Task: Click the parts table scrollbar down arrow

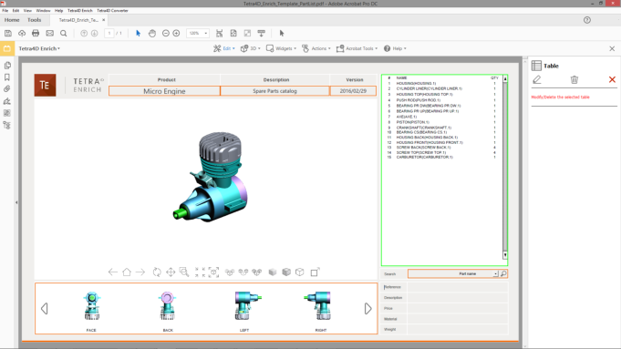Action: click(505, 255)
